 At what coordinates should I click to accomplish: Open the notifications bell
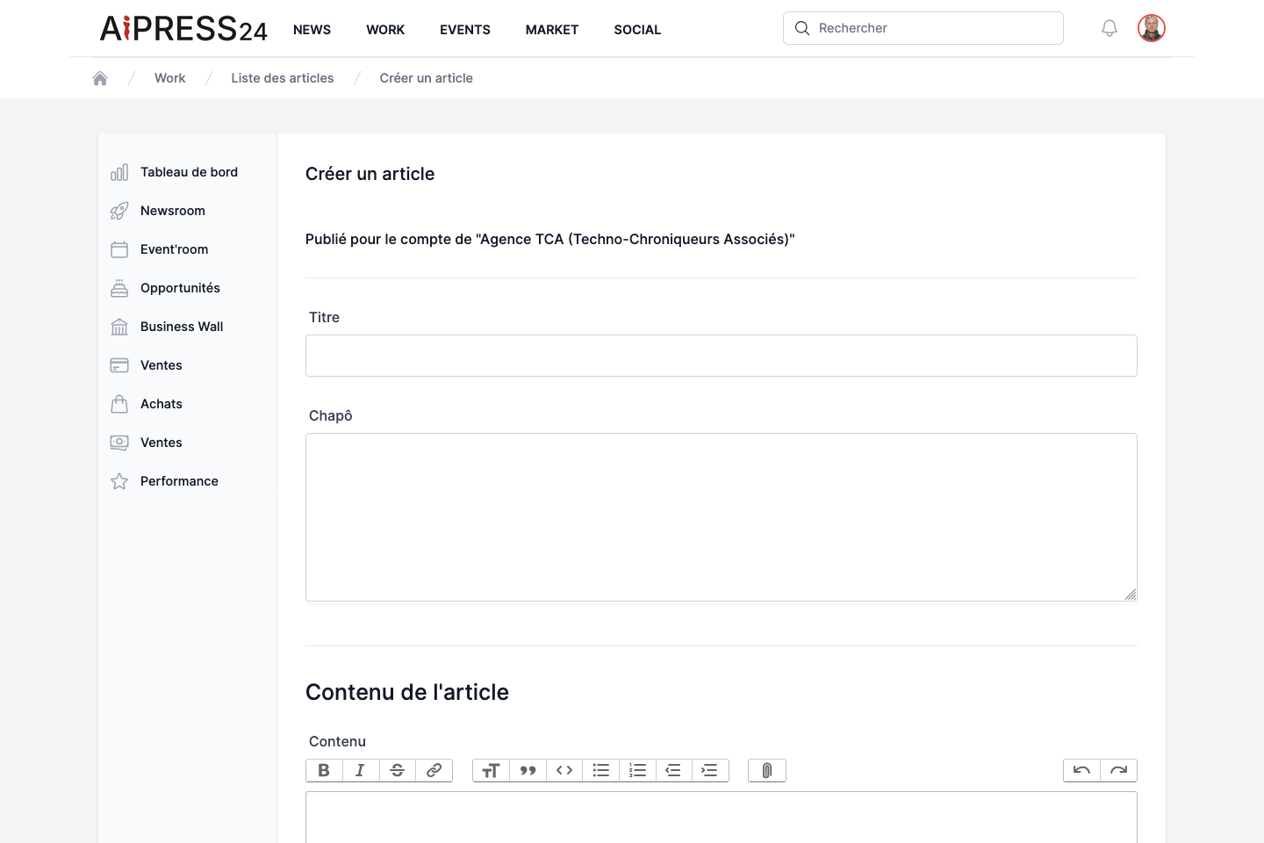click(x=1110, y=28)
